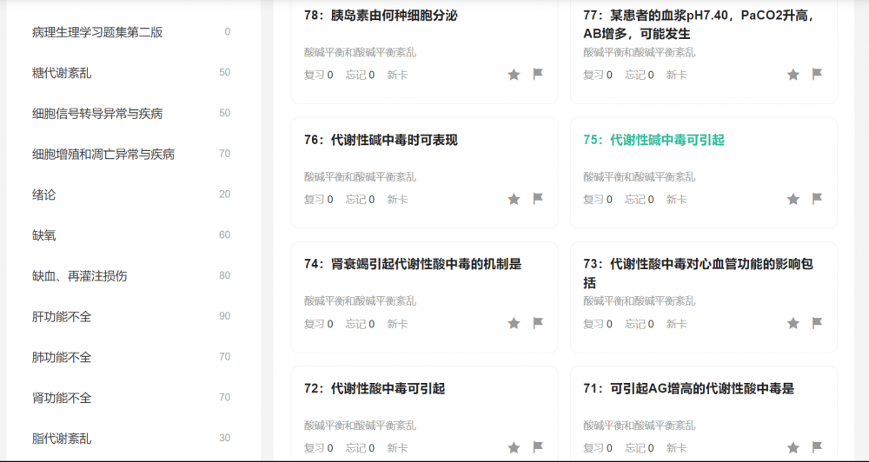Flag card 76 代谢性碱中毒时可表现
The height and width of the screenshot is (462, 869).
[x=538, y=198]
